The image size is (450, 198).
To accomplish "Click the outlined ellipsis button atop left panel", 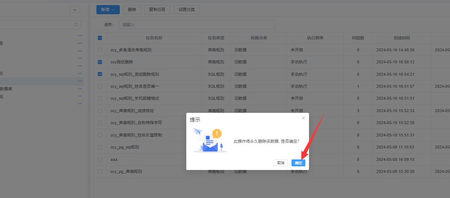I will pyautogui.click(x=75, y=10).
